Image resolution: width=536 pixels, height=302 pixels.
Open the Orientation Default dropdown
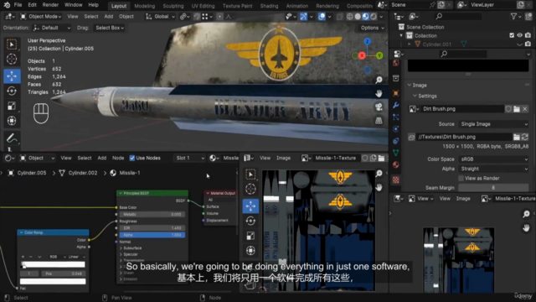(52, 28)
